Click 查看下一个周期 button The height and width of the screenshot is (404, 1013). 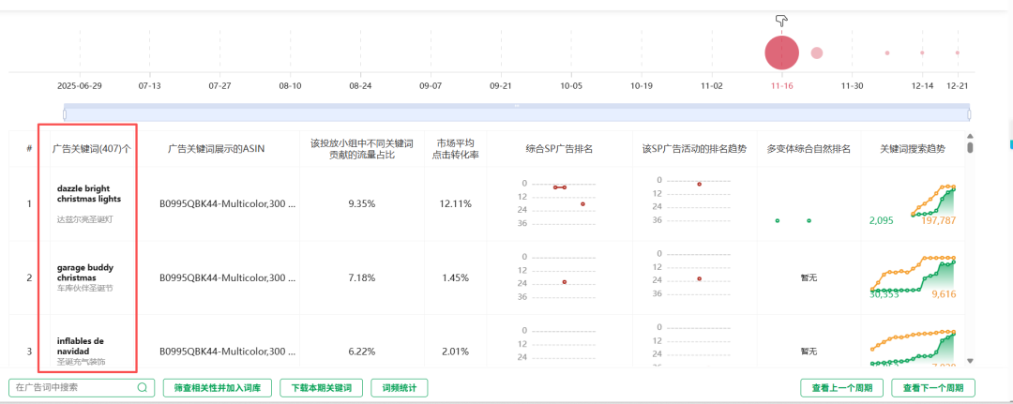click(933, 388)
